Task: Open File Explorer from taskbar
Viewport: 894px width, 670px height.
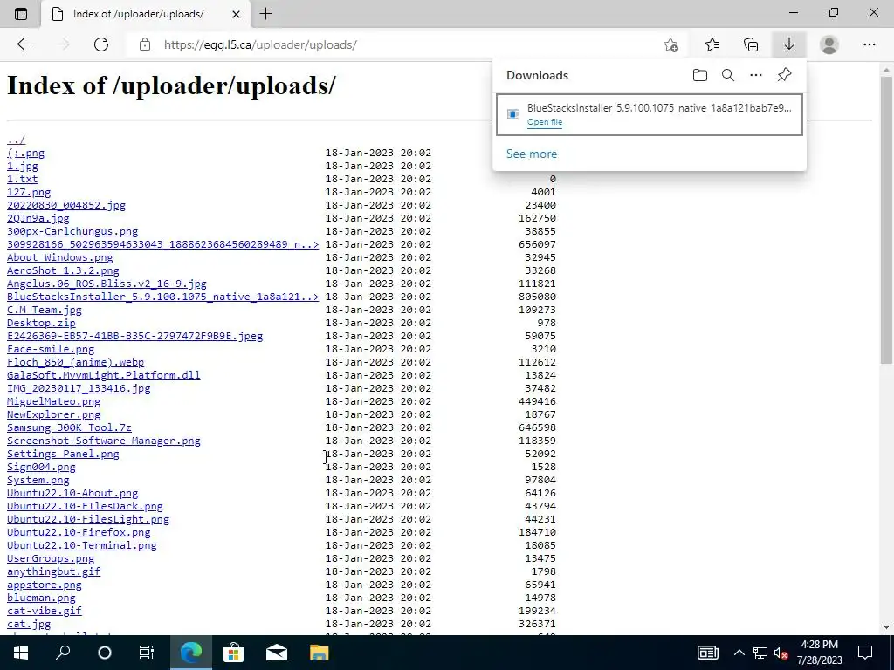Action: 320,653
